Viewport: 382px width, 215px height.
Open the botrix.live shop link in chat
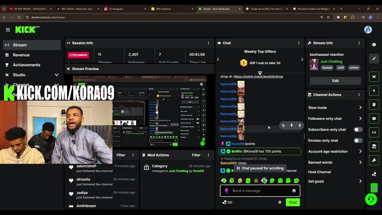coord(258,76)
